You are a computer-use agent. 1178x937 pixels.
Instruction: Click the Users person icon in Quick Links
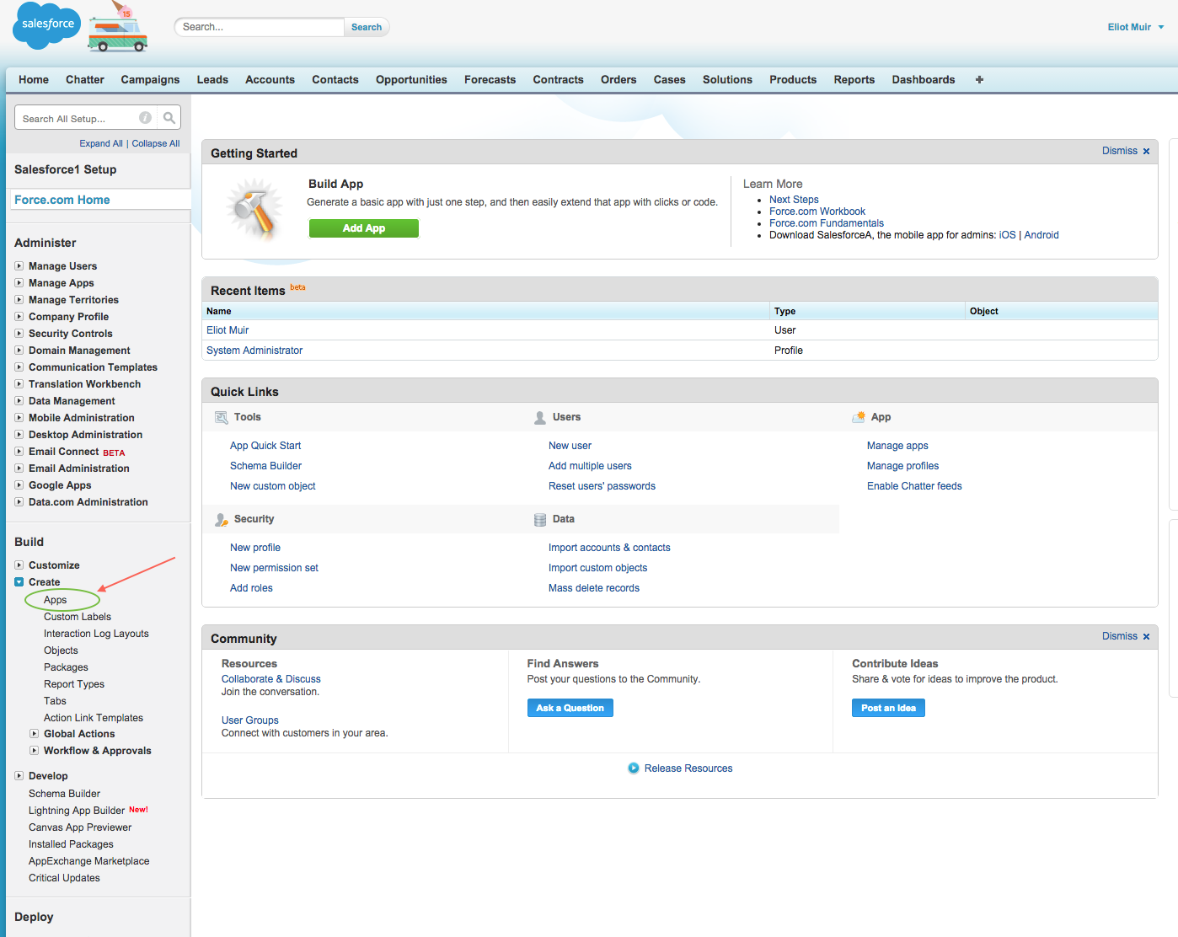coord(540,418)
